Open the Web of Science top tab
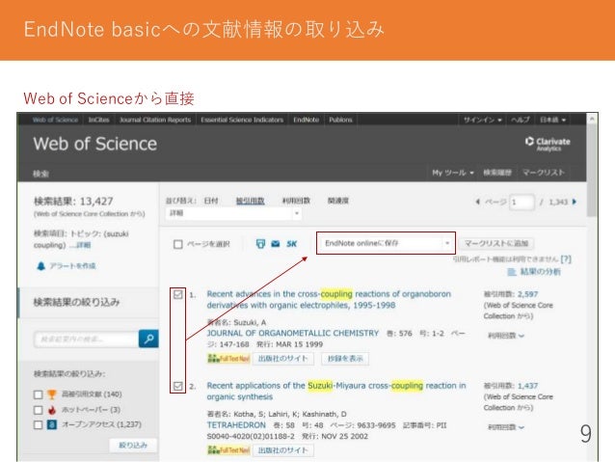 55,120
